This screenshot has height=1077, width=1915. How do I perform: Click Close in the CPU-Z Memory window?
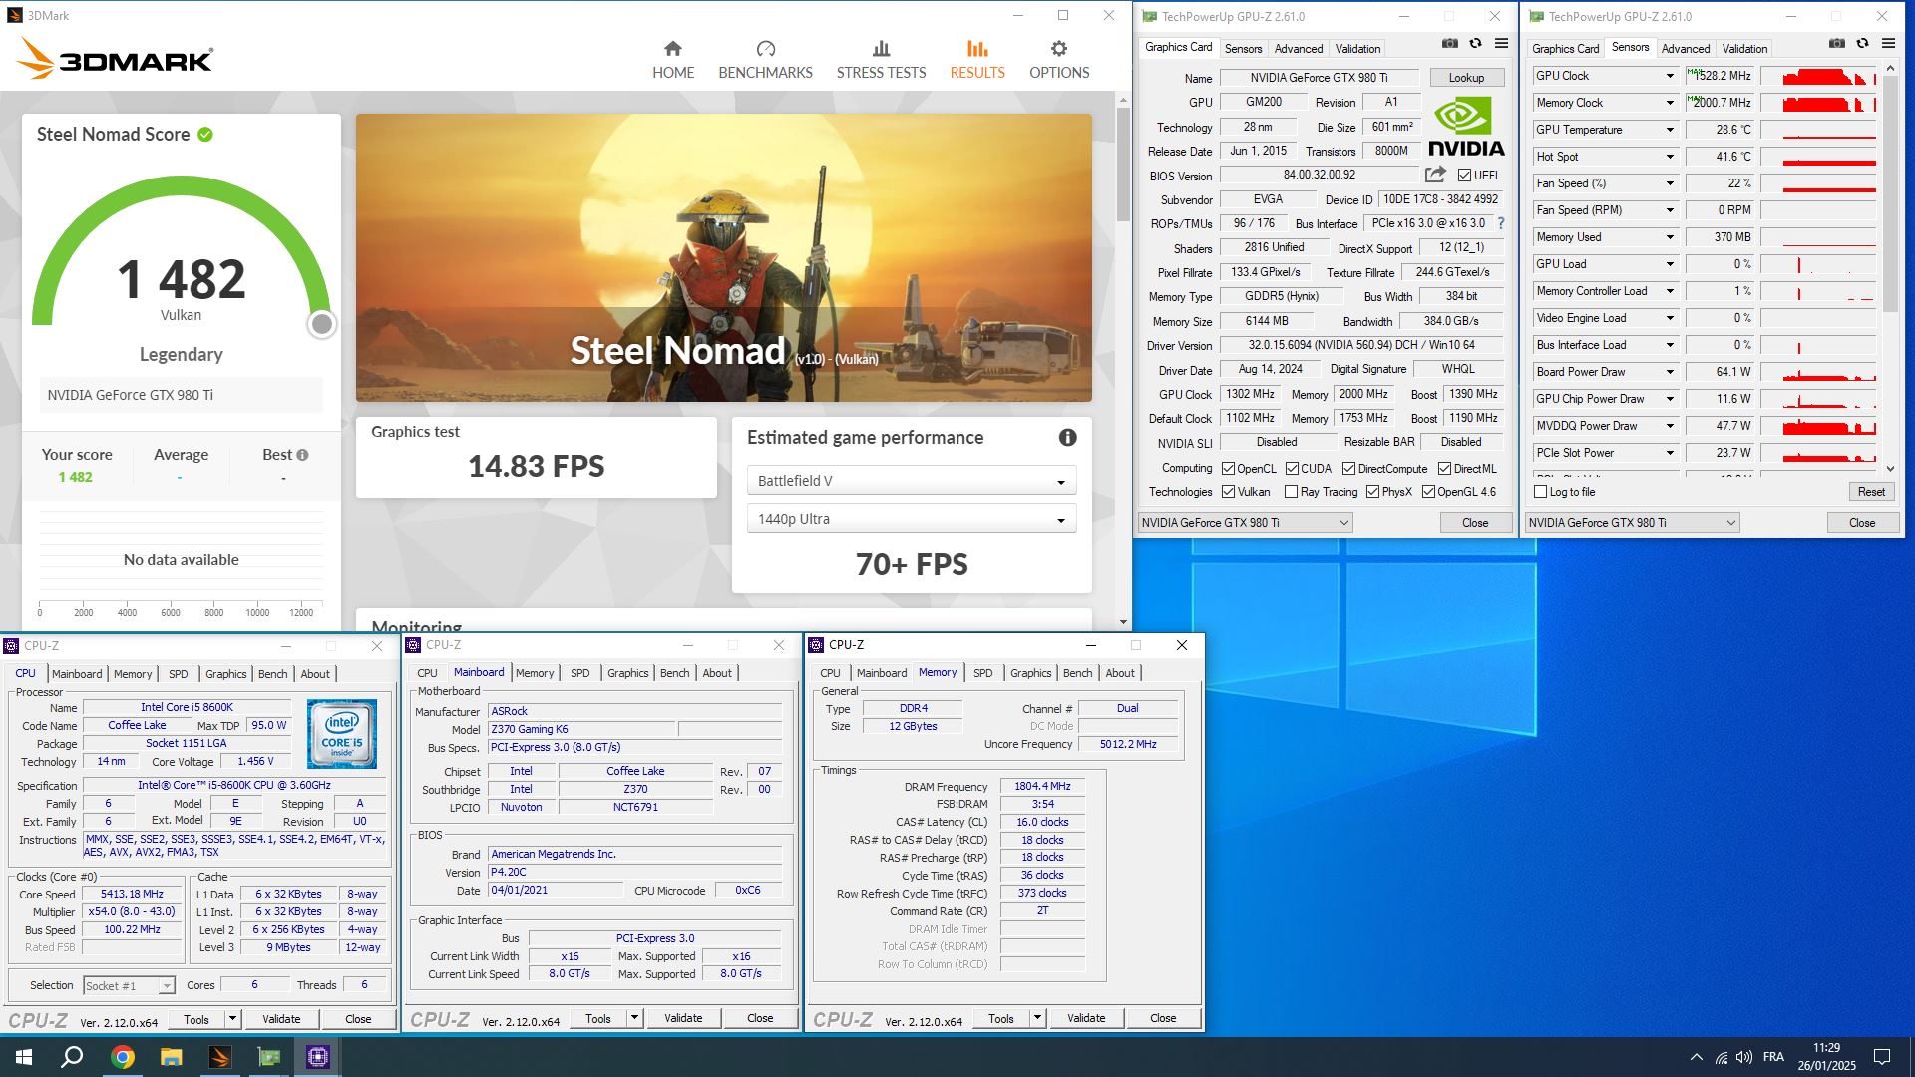tap(1163, 1018)
